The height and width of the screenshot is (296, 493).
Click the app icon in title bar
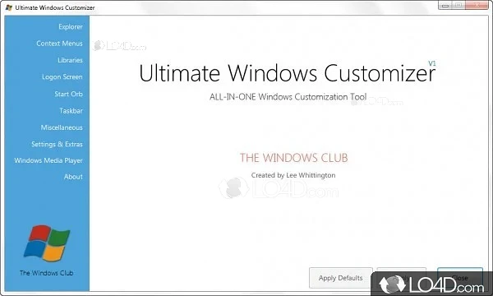pos(9,7)
